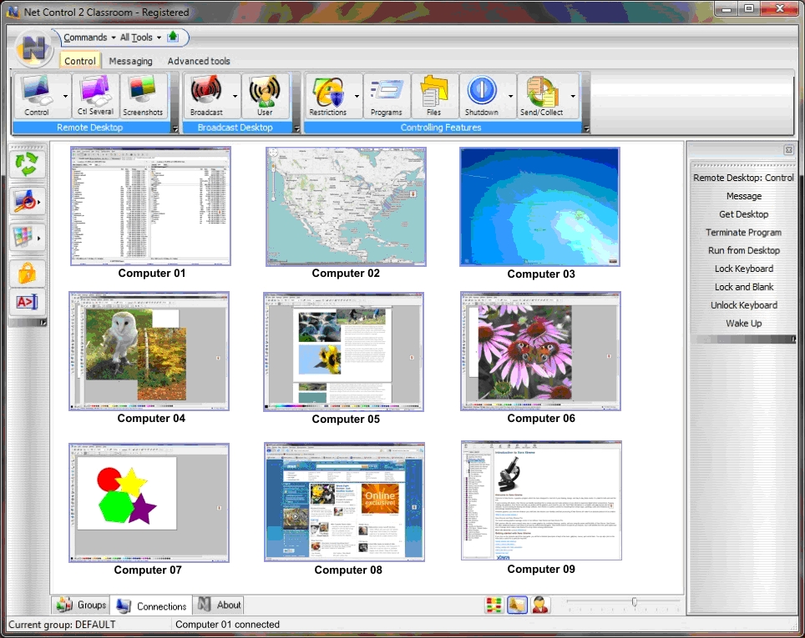The height and width of the screenshot is (638, 805).
Task: Switch to the Messaging ribbon tab
Action: coord(130,61)
